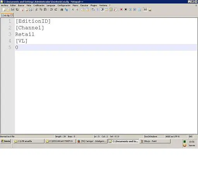Click line number 1 in the margin
Screen dimensions: 198x169
pos(10,21)
